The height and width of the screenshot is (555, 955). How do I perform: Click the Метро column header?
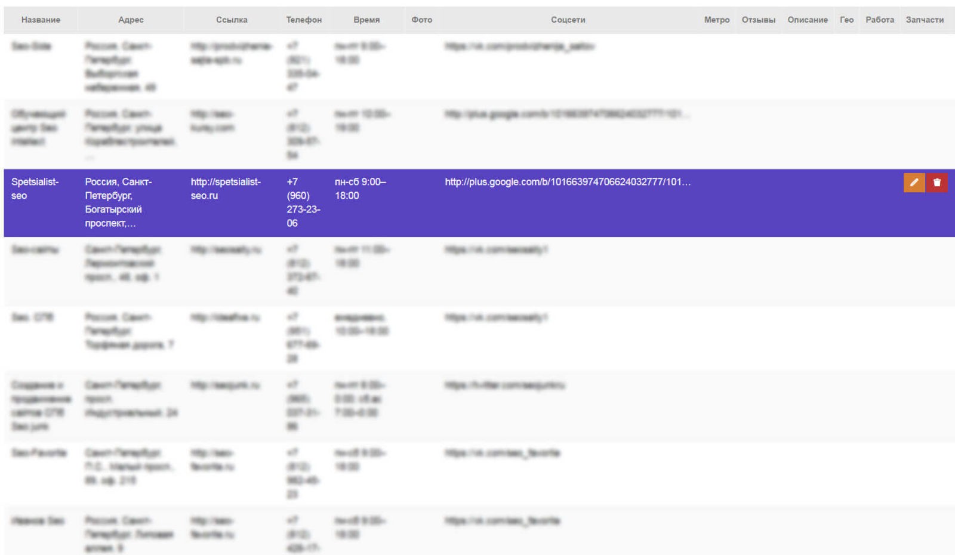click(717, 20)
